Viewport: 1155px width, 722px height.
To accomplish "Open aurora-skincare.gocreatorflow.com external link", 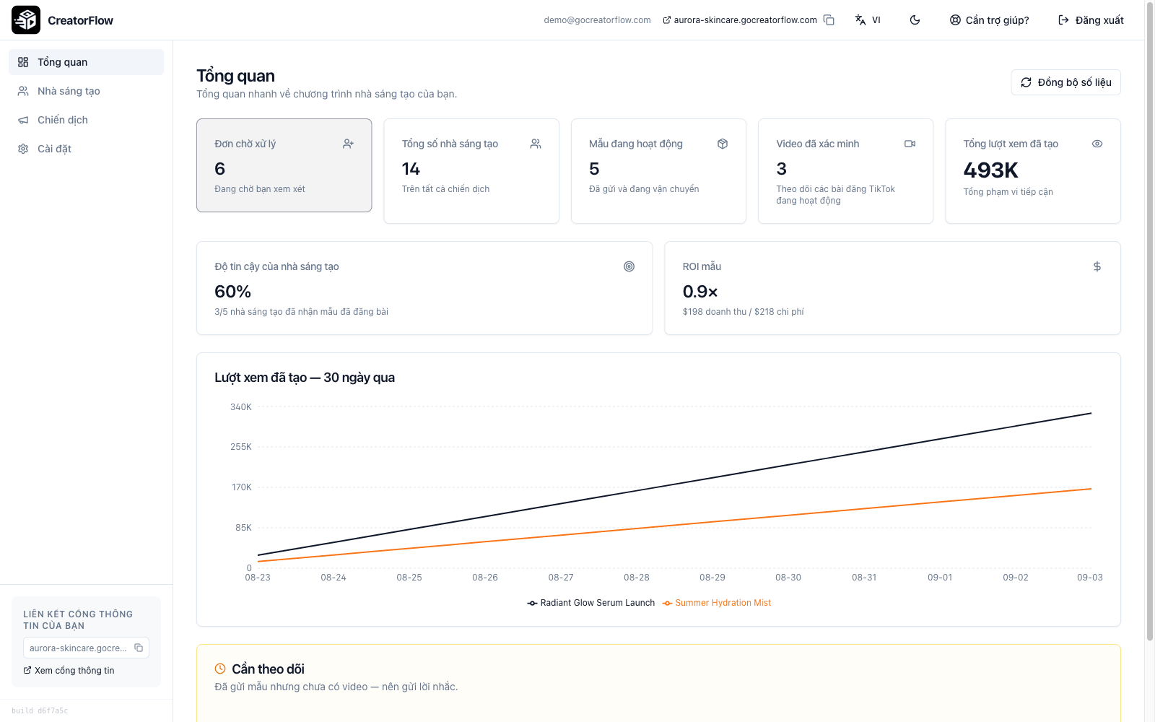I will pos(740,20).
